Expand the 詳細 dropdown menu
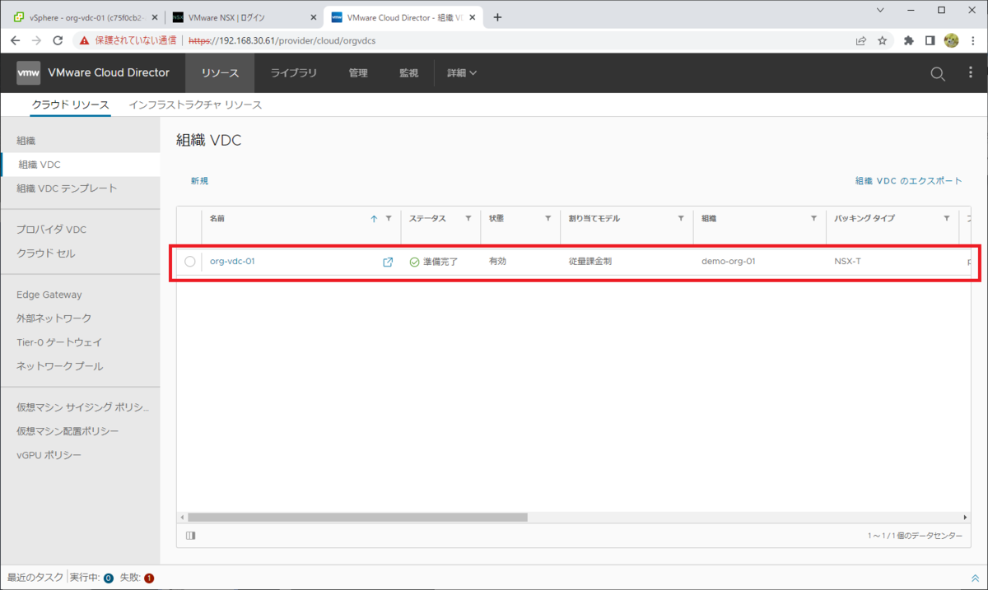Image resolution: width=988 pixels, height=590 pixels. click(462, 73)
